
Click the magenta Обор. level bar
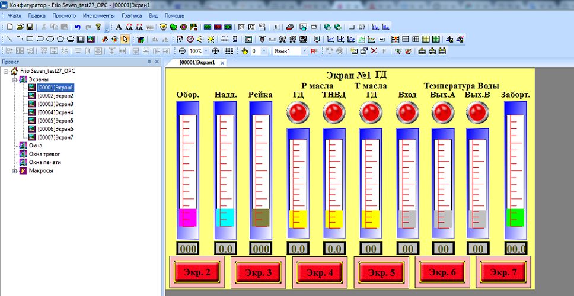coord(187,218)
